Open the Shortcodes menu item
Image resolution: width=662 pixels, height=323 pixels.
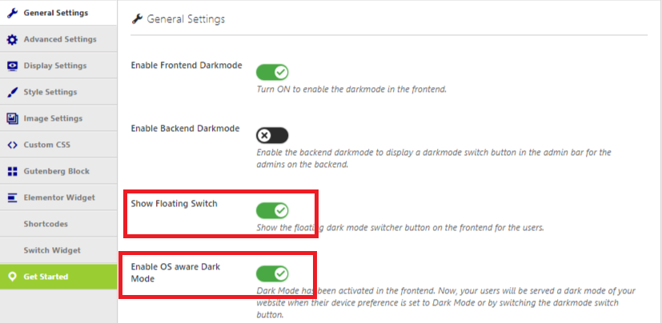click(x=46, y=224)
